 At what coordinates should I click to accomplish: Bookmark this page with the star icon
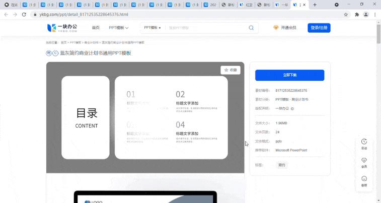346,15
